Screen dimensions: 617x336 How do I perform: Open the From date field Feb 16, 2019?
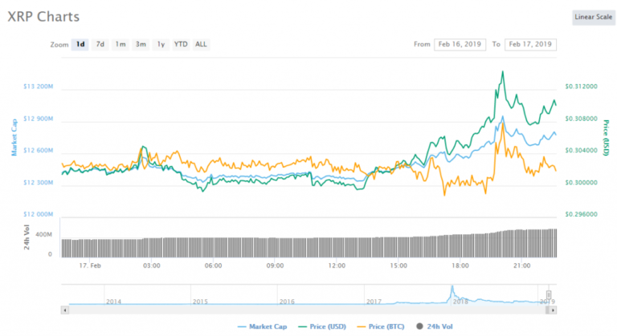[x=460, y=44]
